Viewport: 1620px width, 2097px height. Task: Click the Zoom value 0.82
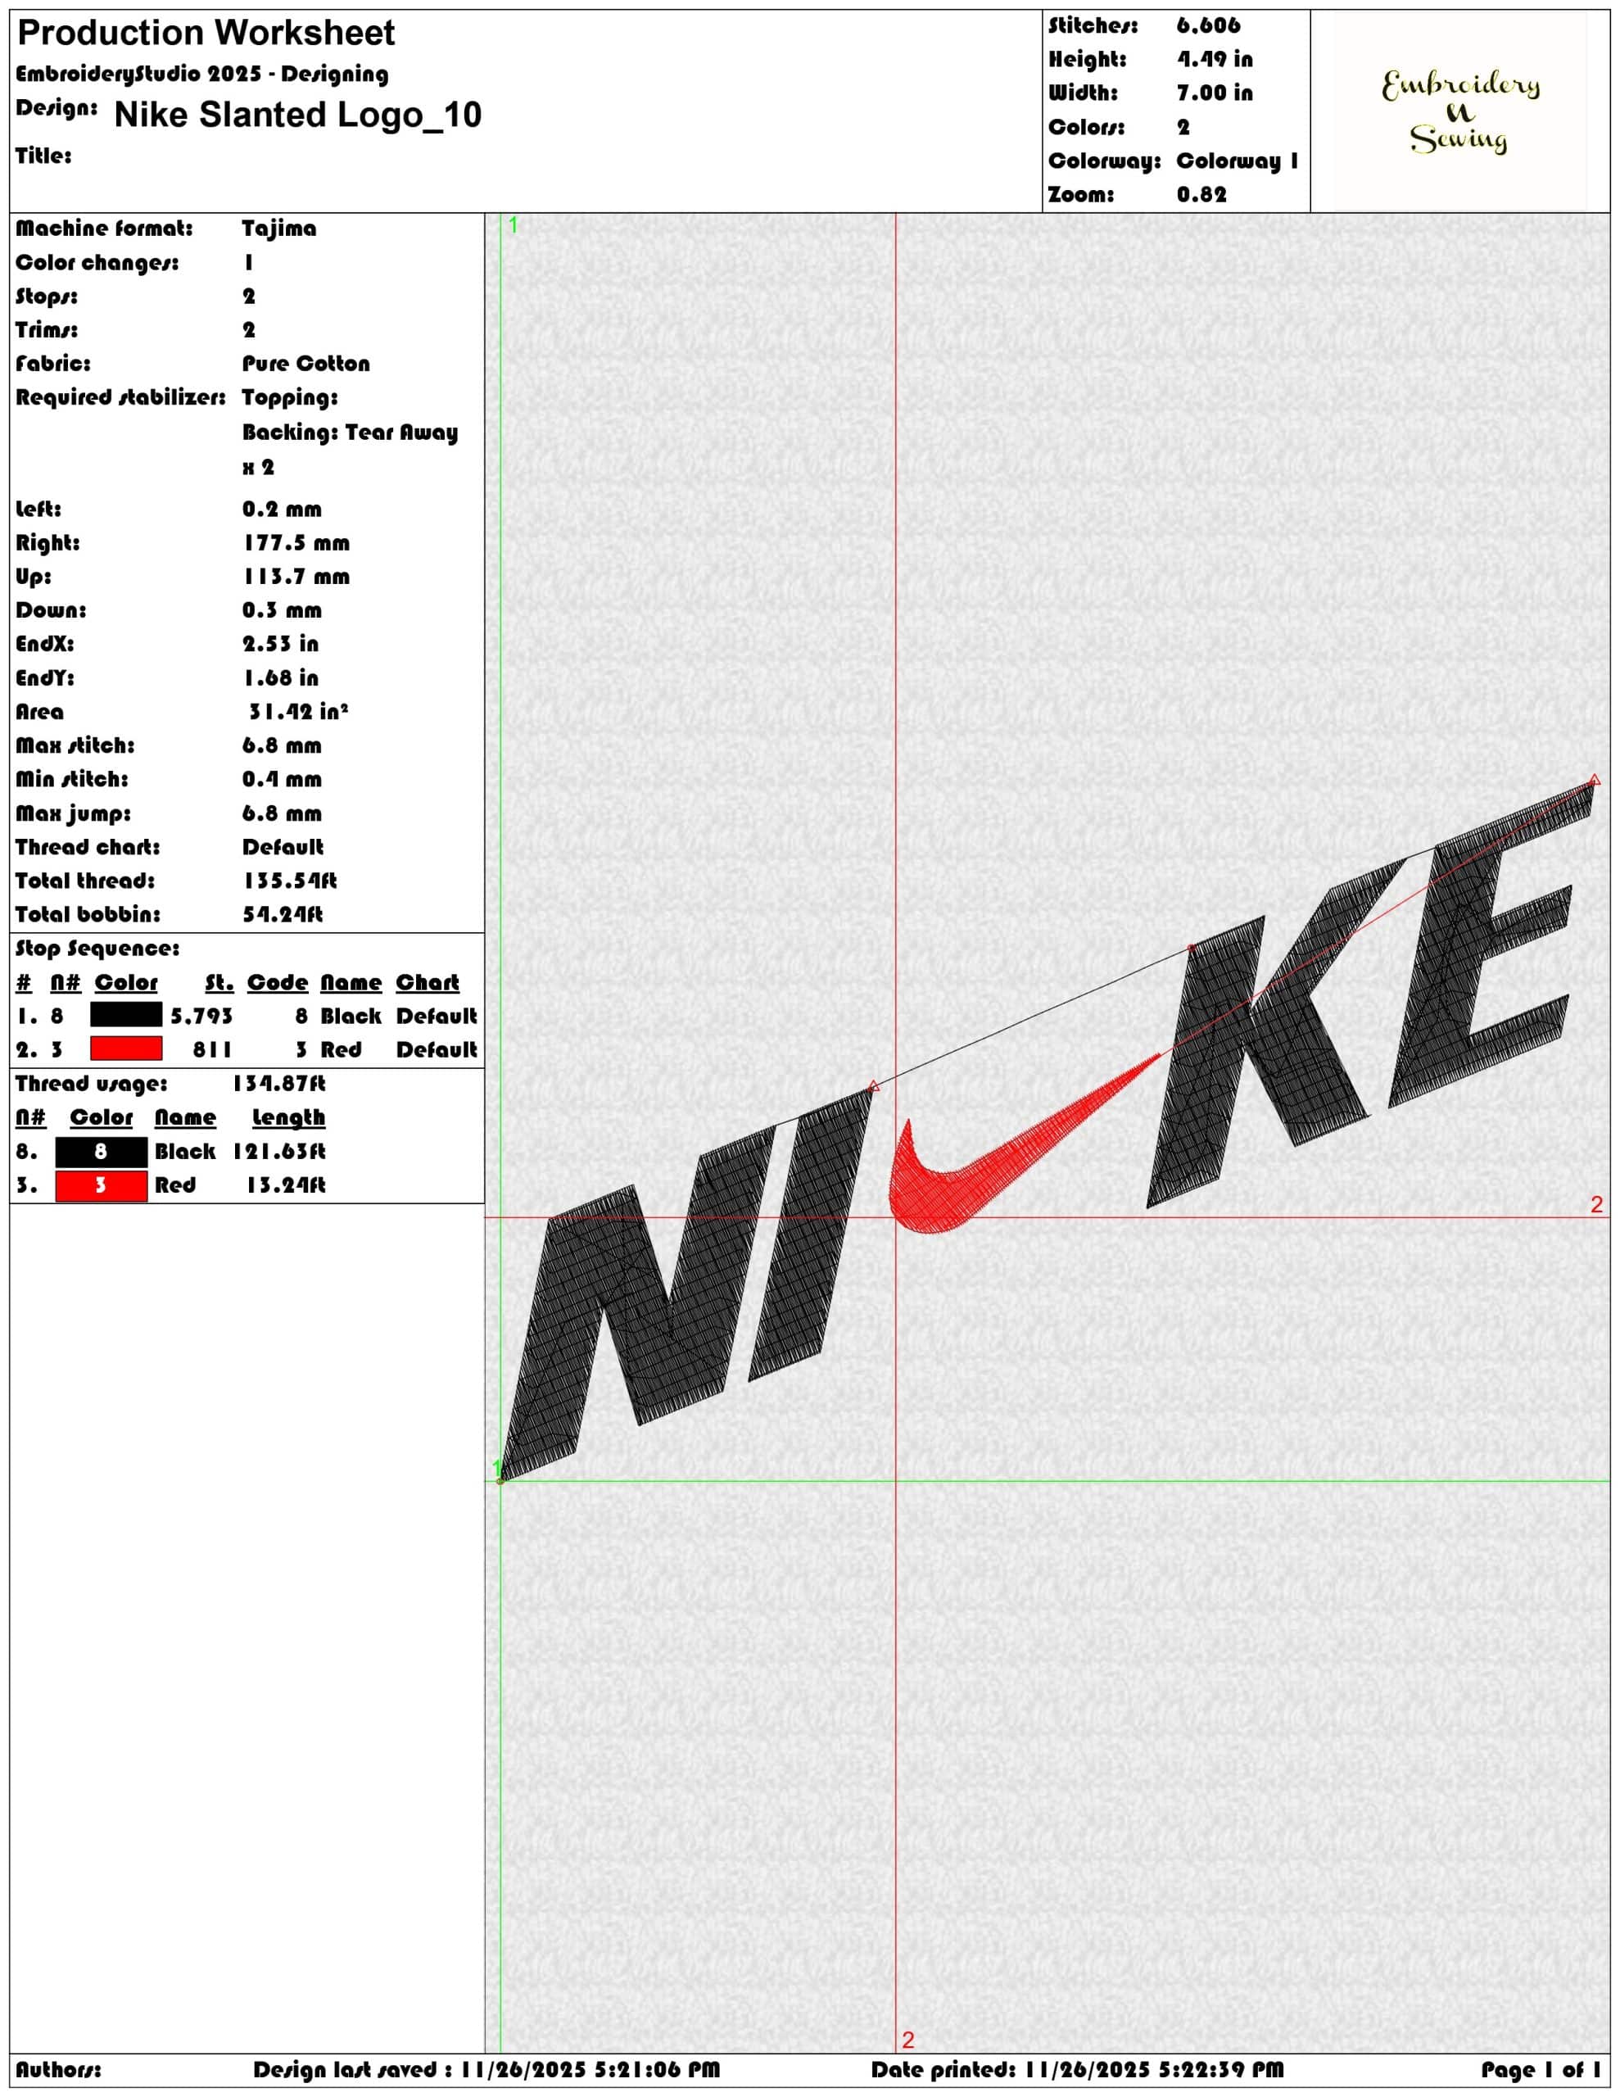click(1201, 194)
